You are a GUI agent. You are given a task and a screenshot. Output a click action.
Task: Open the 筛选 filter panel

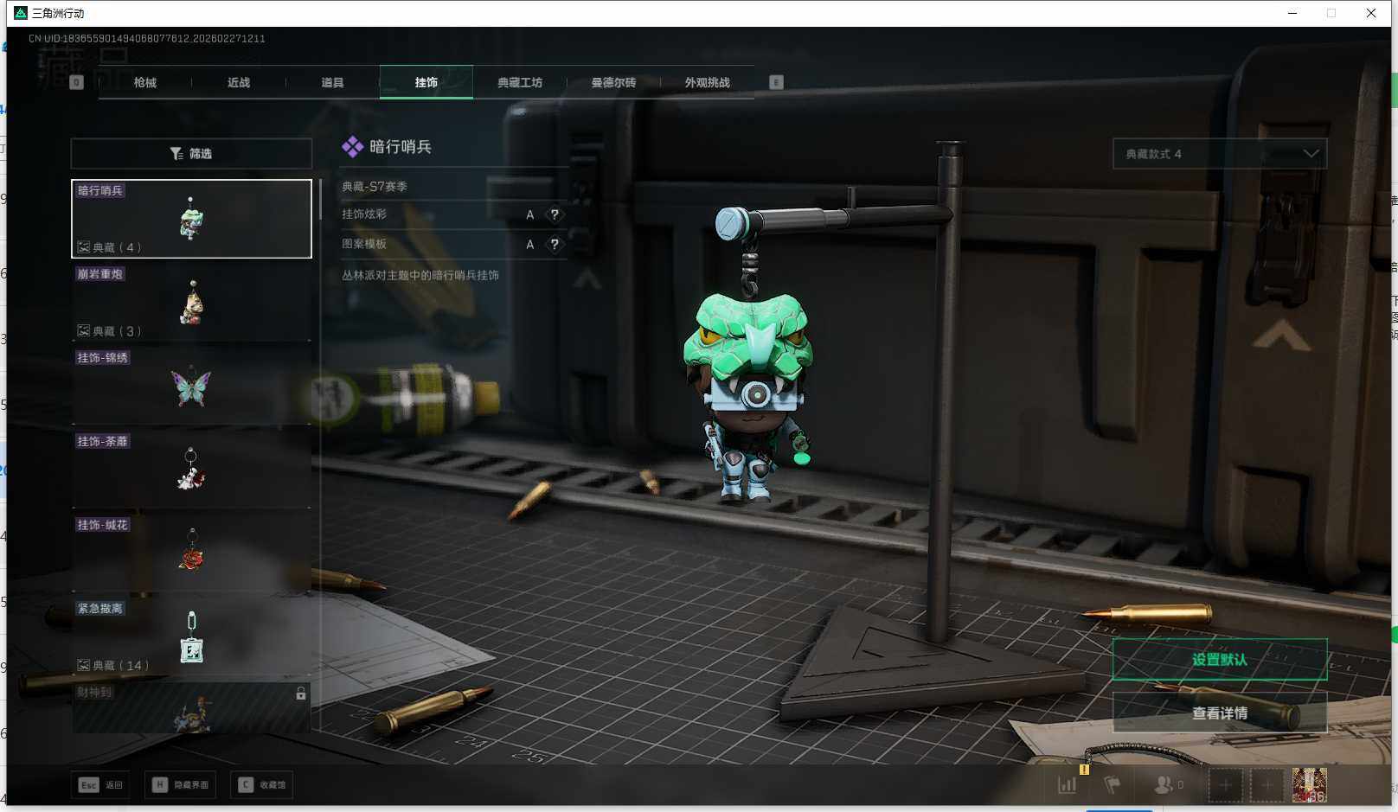point(191,154)
